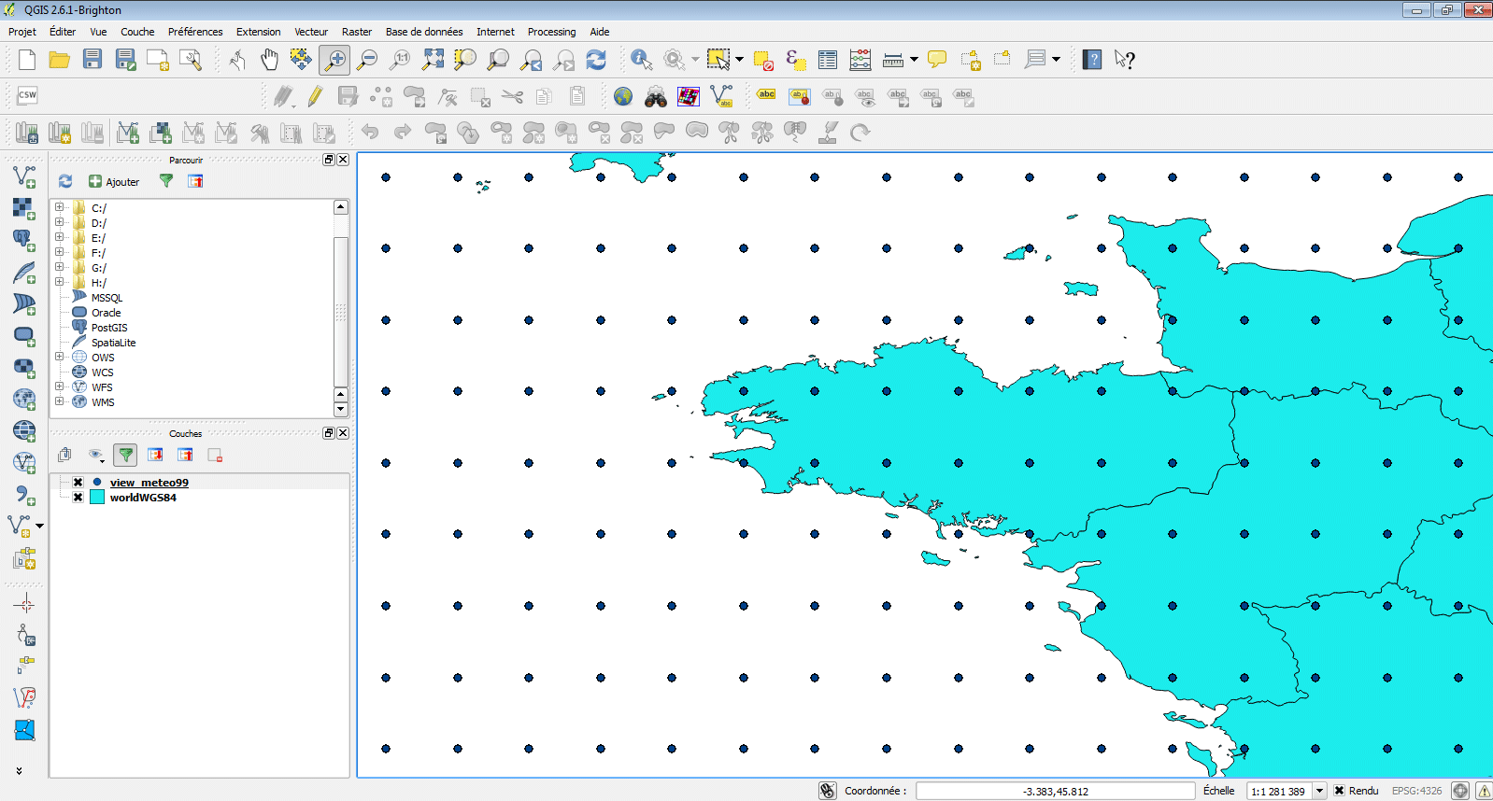The image size is (1493, 801).
Task: Click the cyan worldWGS84 layer color swatch
Action: click(97, 498)
